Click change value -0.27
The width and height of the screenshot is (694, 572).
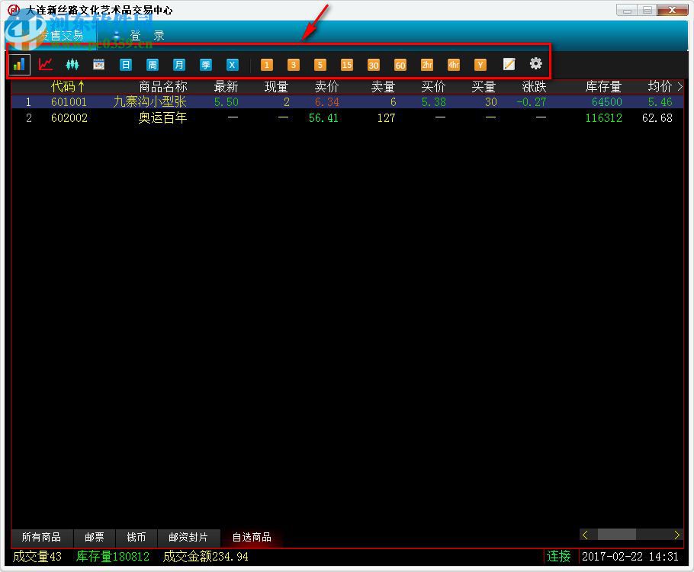tap(531, 102)
